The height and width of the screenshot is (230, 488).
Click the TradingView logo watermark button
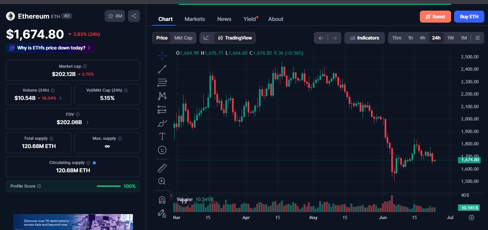point(183,201)
